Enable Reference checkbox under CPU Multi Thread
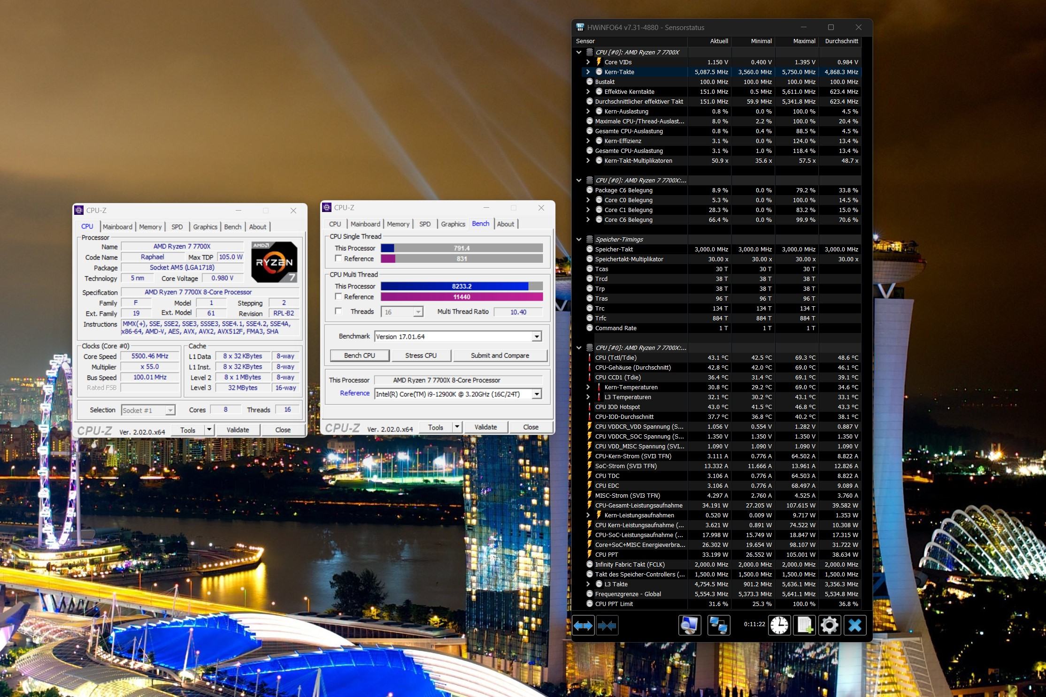Screen dimensions: 1046x697 [x=338, y=296]
